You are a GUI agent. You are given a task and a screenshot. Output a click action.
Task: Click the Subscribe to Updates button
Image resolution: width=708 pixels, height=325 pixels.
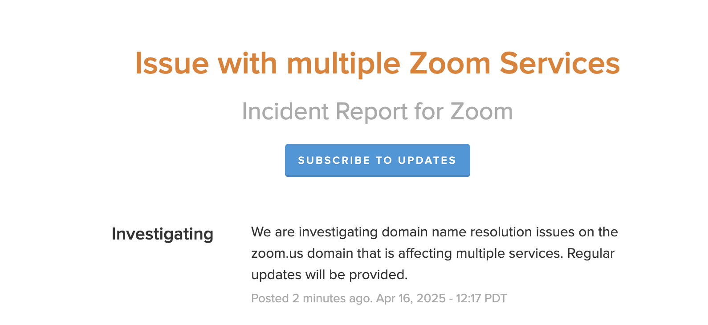377,160
